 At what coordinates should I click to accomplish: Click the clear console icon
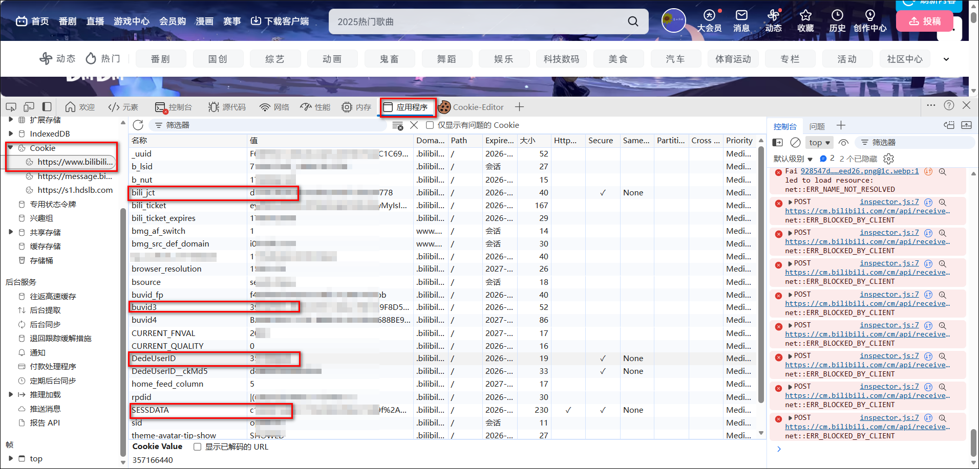(x=795, y=143)
